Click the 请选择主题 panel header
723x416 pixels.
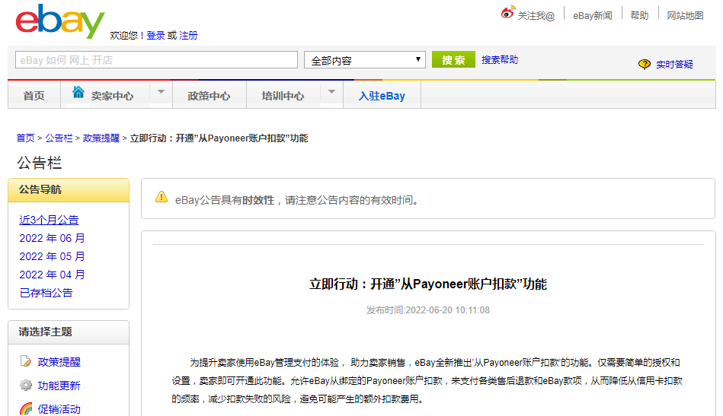pos(69,332)
